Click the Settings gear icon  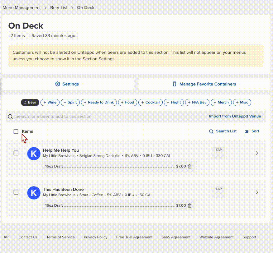(57, 84)
